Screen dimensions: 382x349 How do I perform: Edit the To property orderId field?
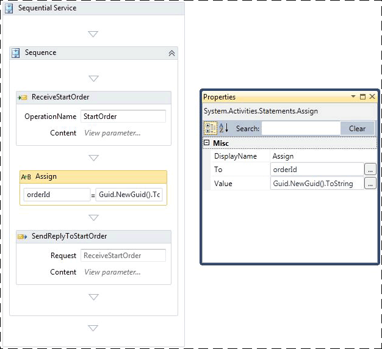[317, 169]
